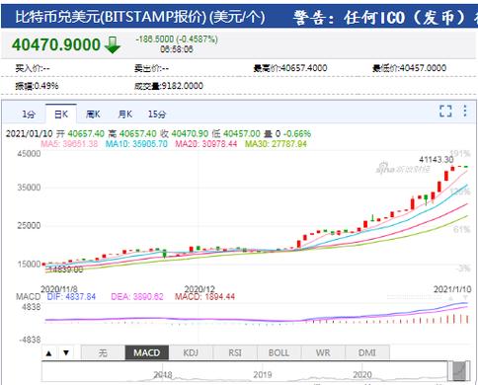Switch to the 1分 chart tab

(29, 115)
